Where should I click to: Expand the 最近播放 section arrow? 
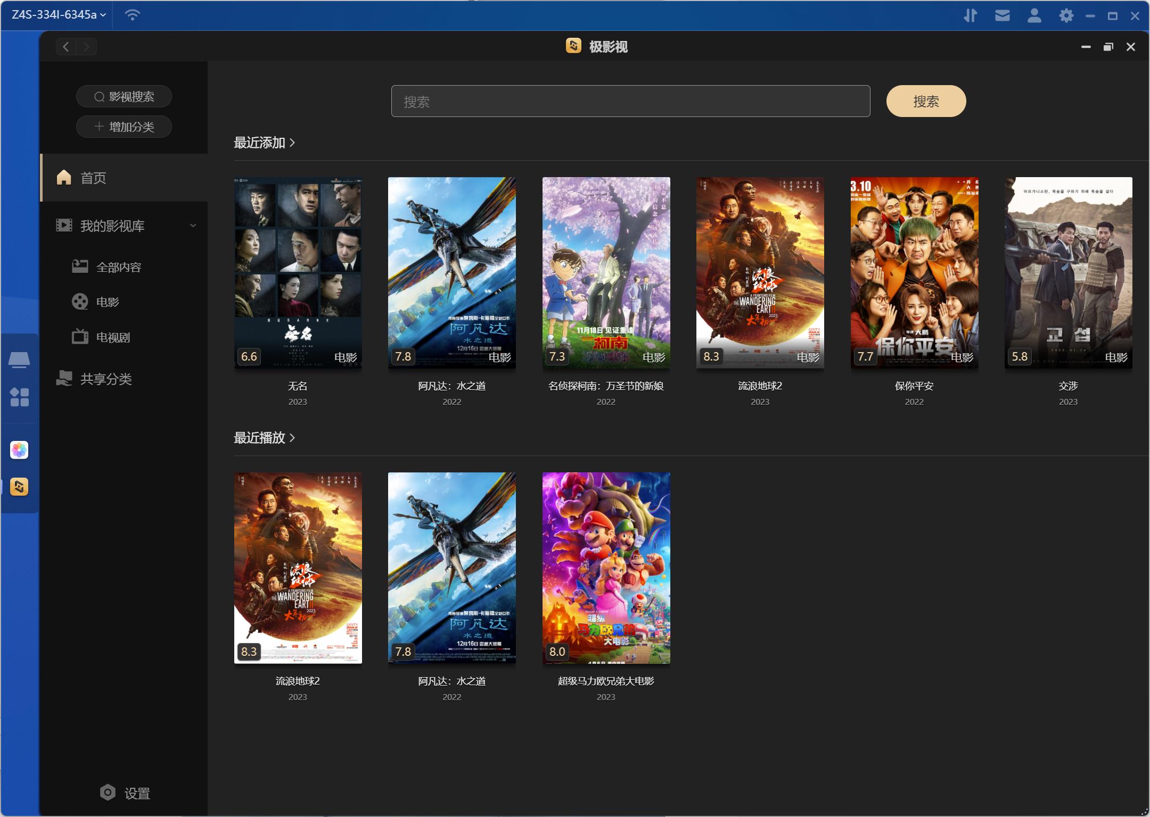coord(292,438)
